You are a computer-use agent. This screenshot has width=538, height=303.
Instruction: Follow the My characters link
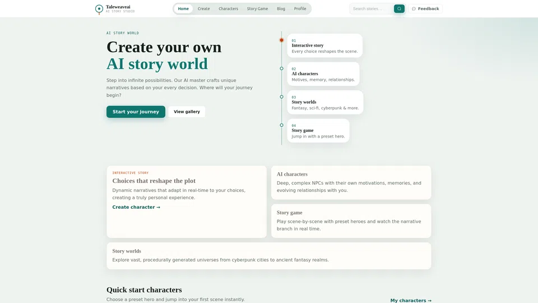411,300
